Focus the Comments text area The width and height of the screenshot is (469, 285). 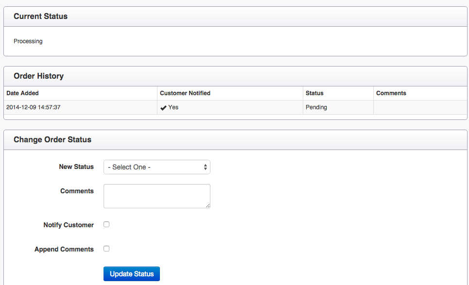156,196
